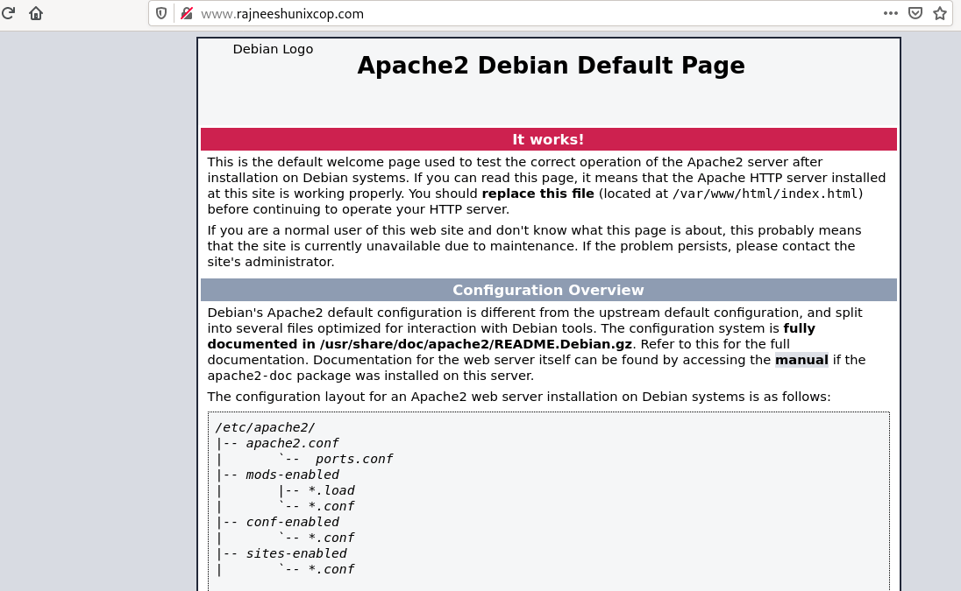
Task: Click the red It works! banner
Action: (x=549, y=139)
